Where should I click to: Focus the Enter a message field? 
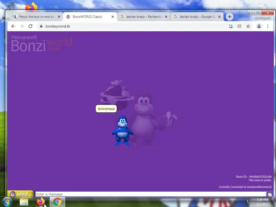pos(151,194)
